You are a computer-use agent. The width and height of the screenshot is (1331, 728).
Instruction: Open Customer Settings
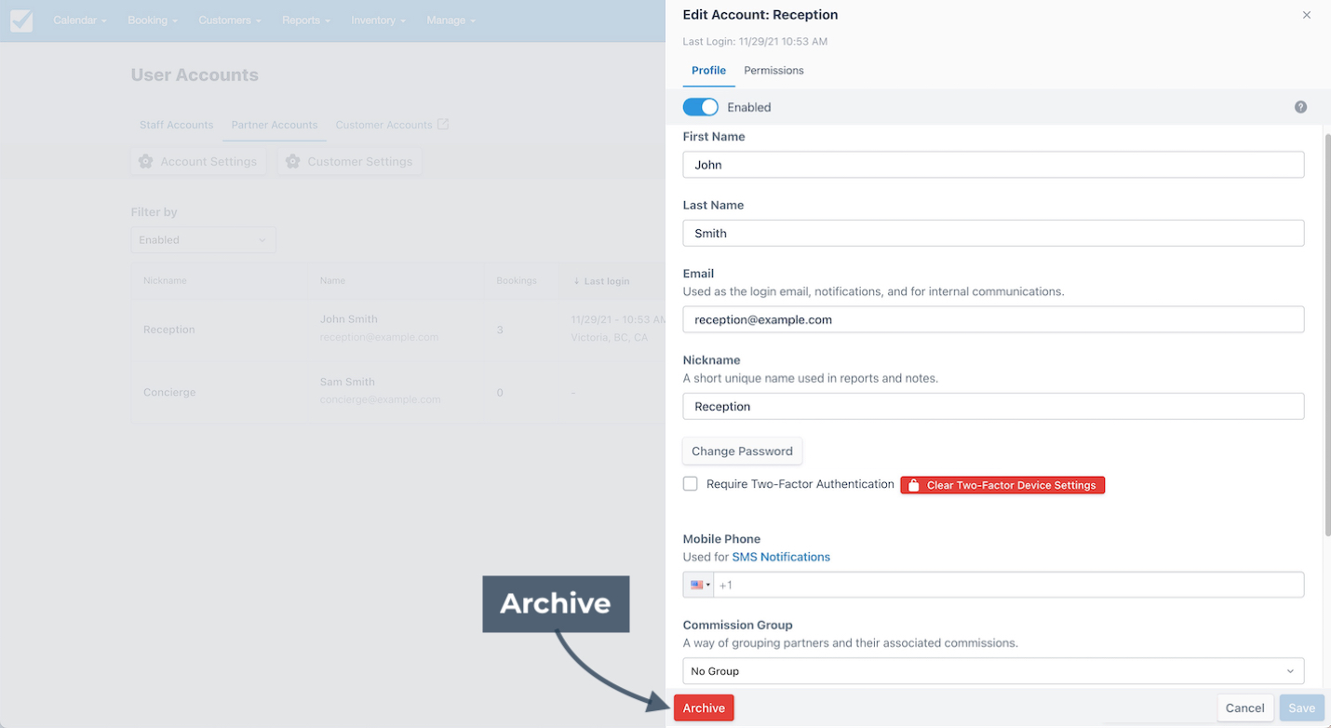[349, 161]
